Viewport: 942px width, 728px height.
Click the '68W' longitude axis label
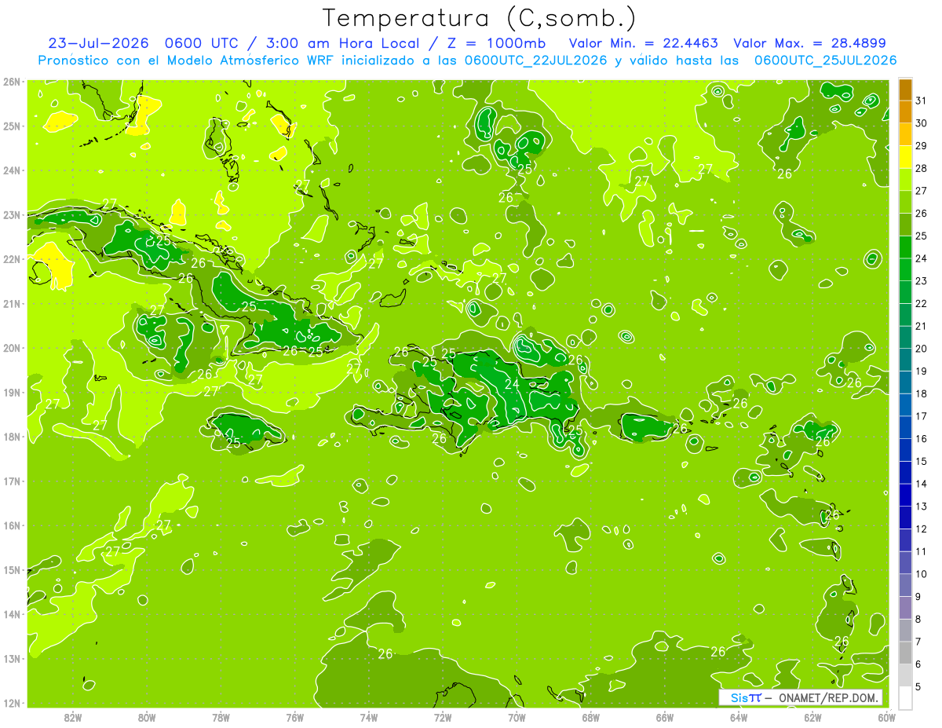(x=591, y=717)
